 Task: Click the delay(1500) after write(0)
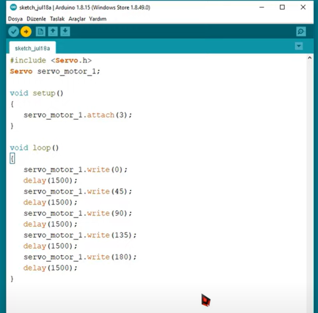(x=50, y=181)
